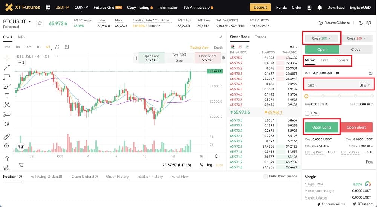
Task: Open the user profile icon
Action: [309, 8]
